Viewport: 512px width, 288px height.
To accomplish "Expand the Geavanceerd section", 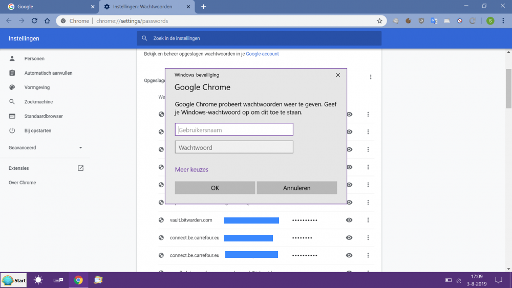I will 45,148.
